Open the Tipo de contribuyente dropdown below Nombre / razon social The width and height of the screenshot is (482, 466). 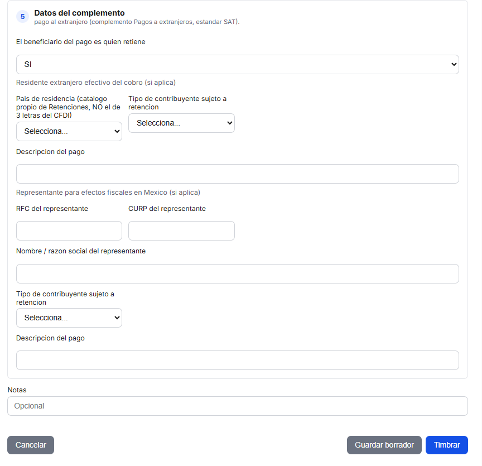click(x=69, y=318)
